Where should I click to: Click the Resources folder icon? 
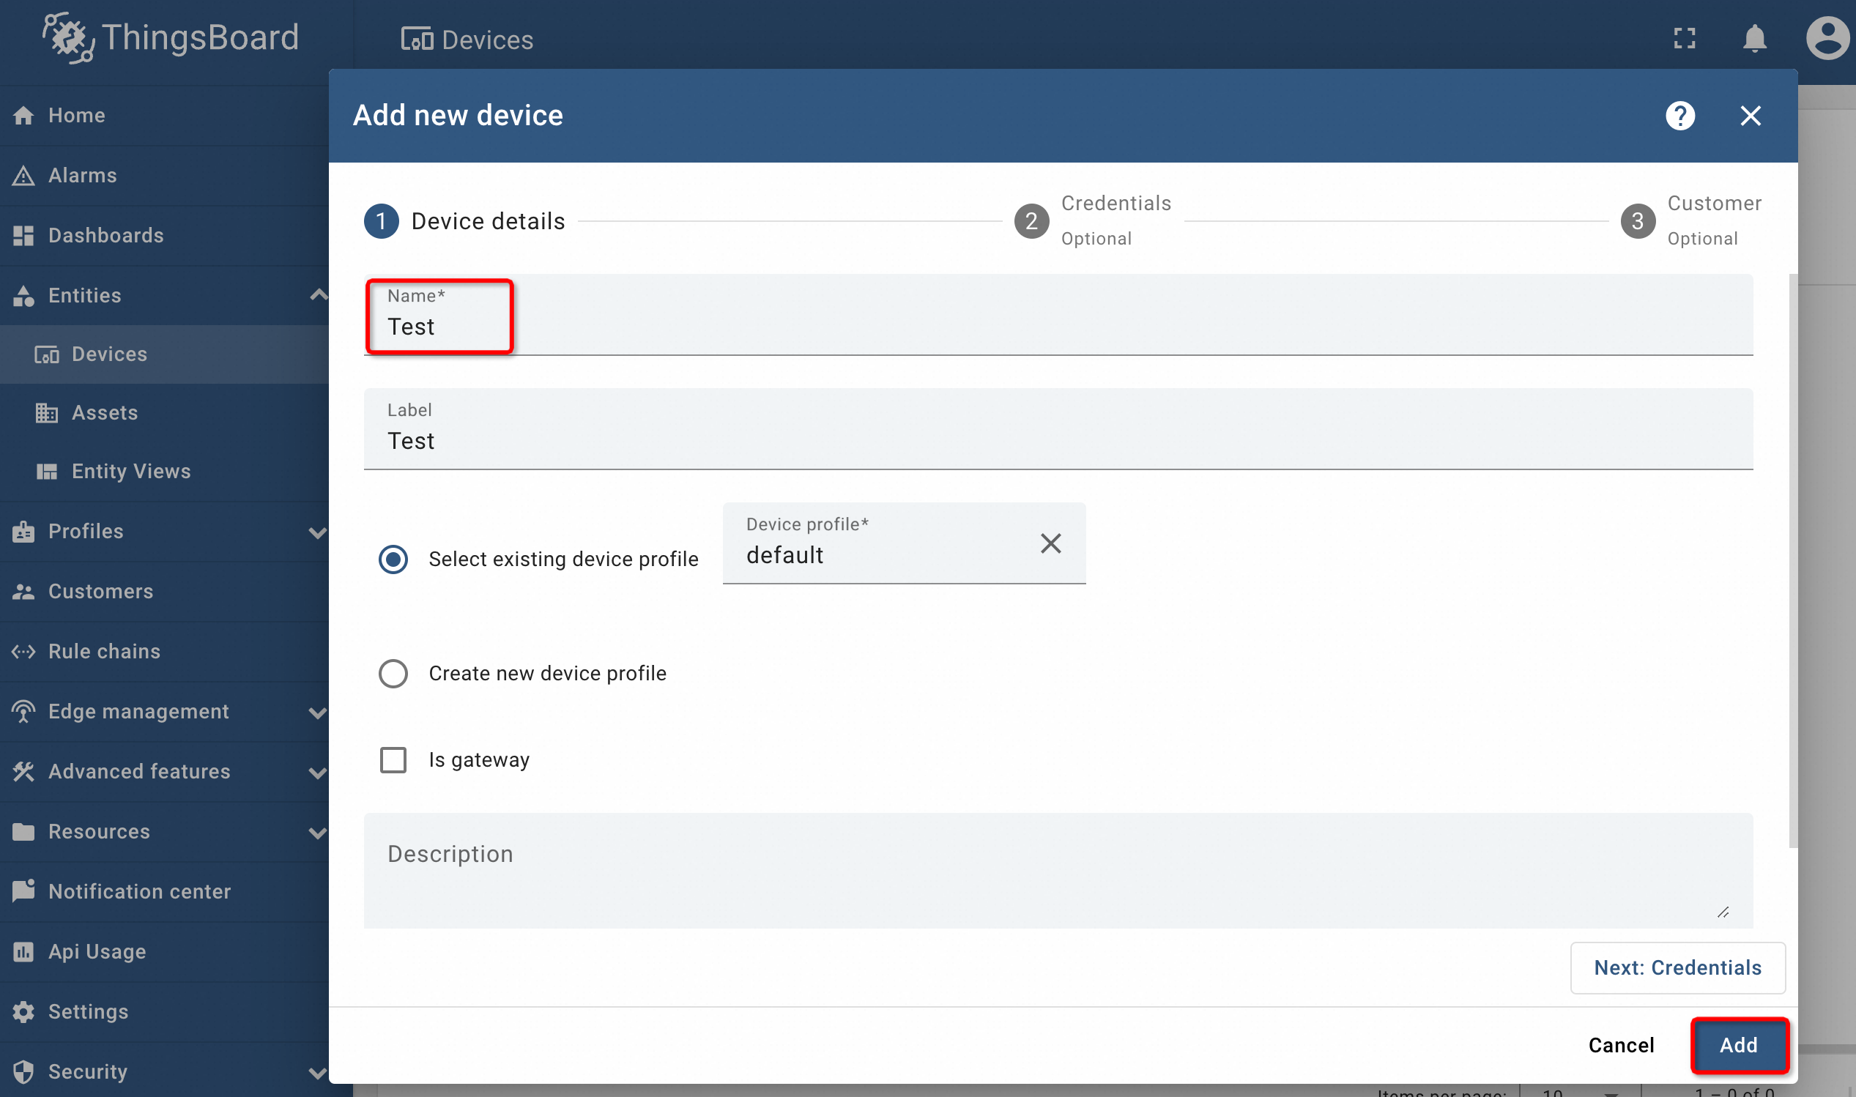click(23, 832)
